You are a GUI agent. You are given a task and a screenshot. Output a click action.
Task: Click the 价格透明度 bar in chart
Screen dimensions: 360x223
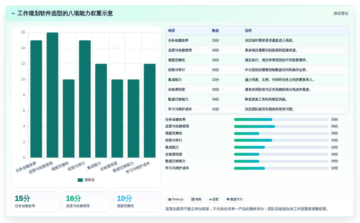(x=117, y=119)
